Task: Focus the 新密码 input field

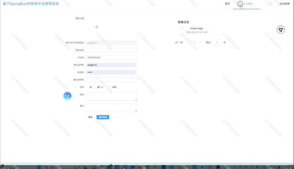Action: [x=111, y=72]
